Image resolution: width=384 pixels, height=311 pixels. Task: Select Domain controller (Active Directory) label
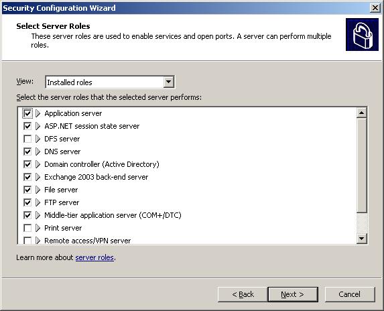coord(102,164)
